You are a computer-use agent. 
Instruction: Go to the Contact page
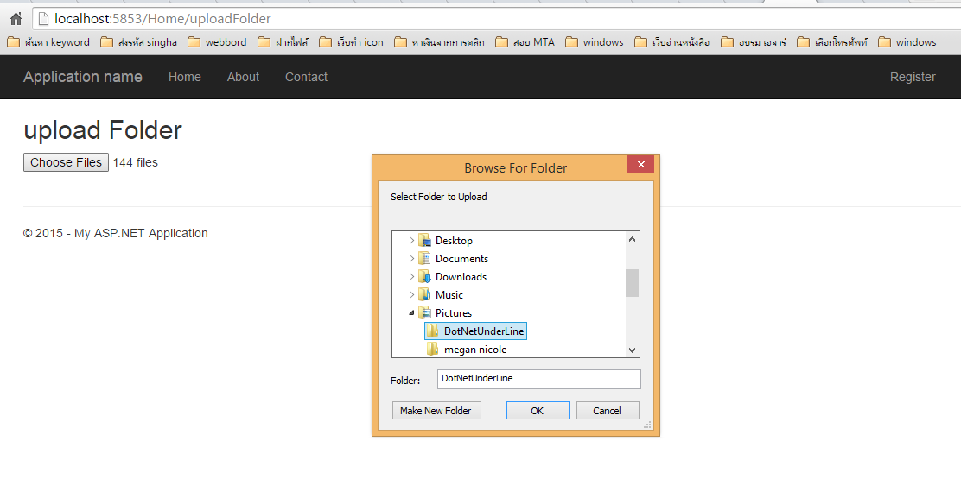pyautogui.click(x=306, y=77)
